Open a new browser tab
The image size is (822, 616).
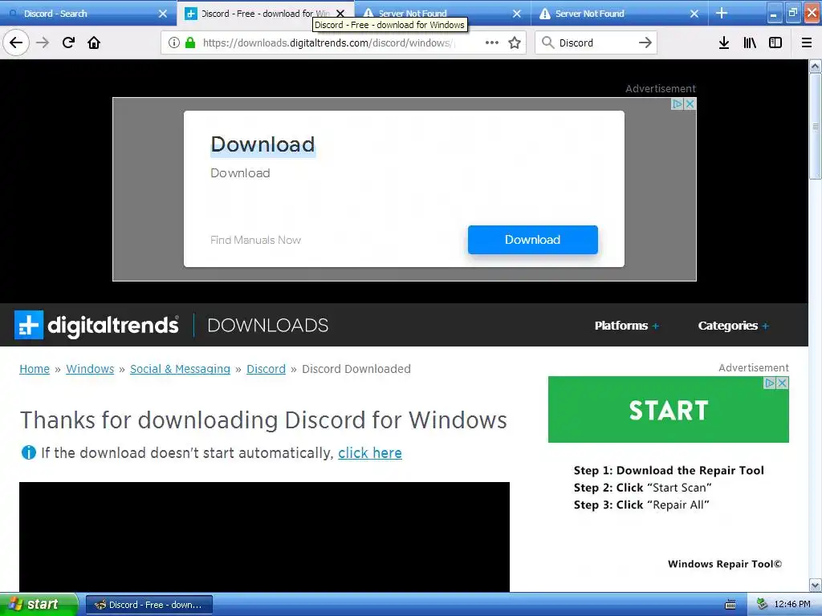(x=722, y=13)
